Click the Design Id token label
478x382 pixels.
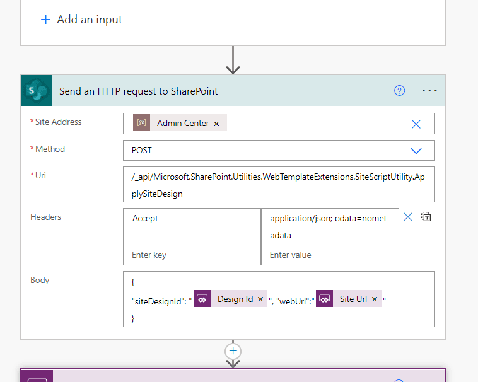[235, 299]
